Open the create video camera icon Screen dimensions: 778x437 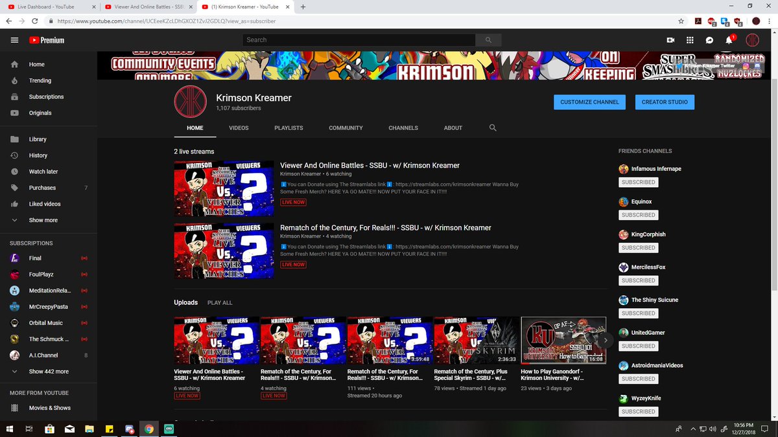(670, 40)
